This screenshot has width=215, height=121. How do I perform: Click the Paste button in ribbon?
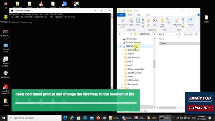138,22
